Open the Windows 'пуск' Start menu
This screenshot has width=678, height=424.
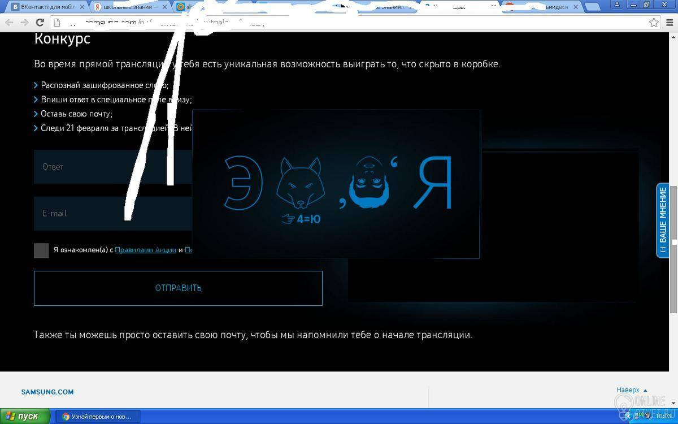(x=23, y=417)
